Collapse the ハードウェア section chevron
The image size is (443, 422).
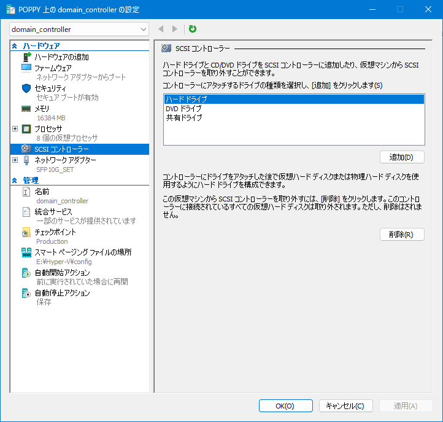(14, 46)
